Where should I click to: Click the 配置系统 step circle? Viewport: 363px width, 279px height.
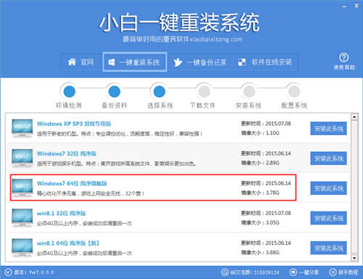point(294,92)
